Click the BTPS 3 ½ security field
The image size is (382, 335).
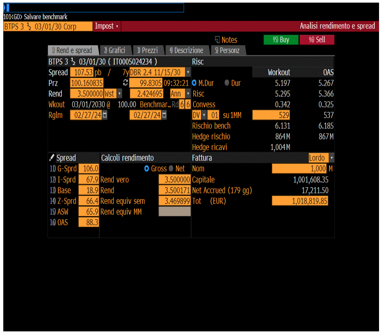[48, 26]
